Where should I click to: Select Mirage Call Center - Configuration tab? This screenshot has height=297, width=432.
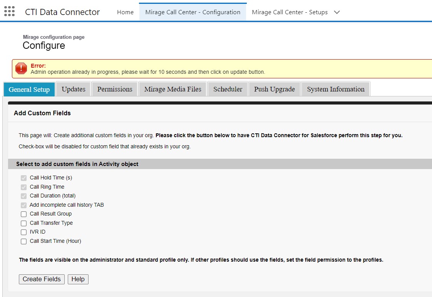(x=193, y=12)
